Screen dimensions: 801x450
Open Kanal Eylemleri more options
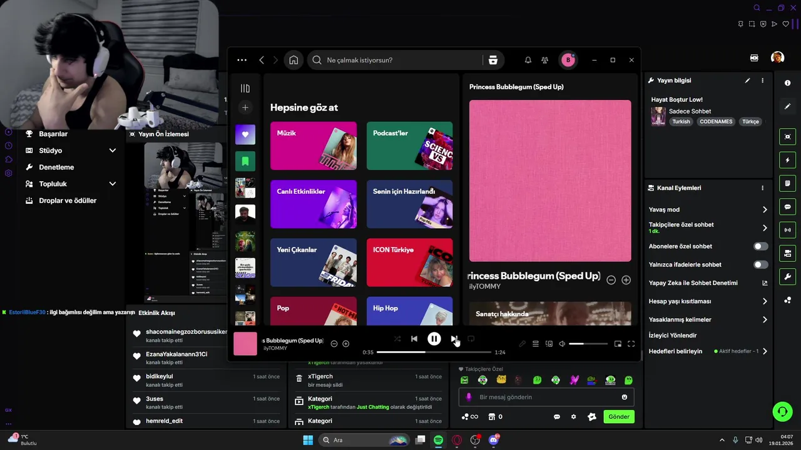[x=762, y=188]
